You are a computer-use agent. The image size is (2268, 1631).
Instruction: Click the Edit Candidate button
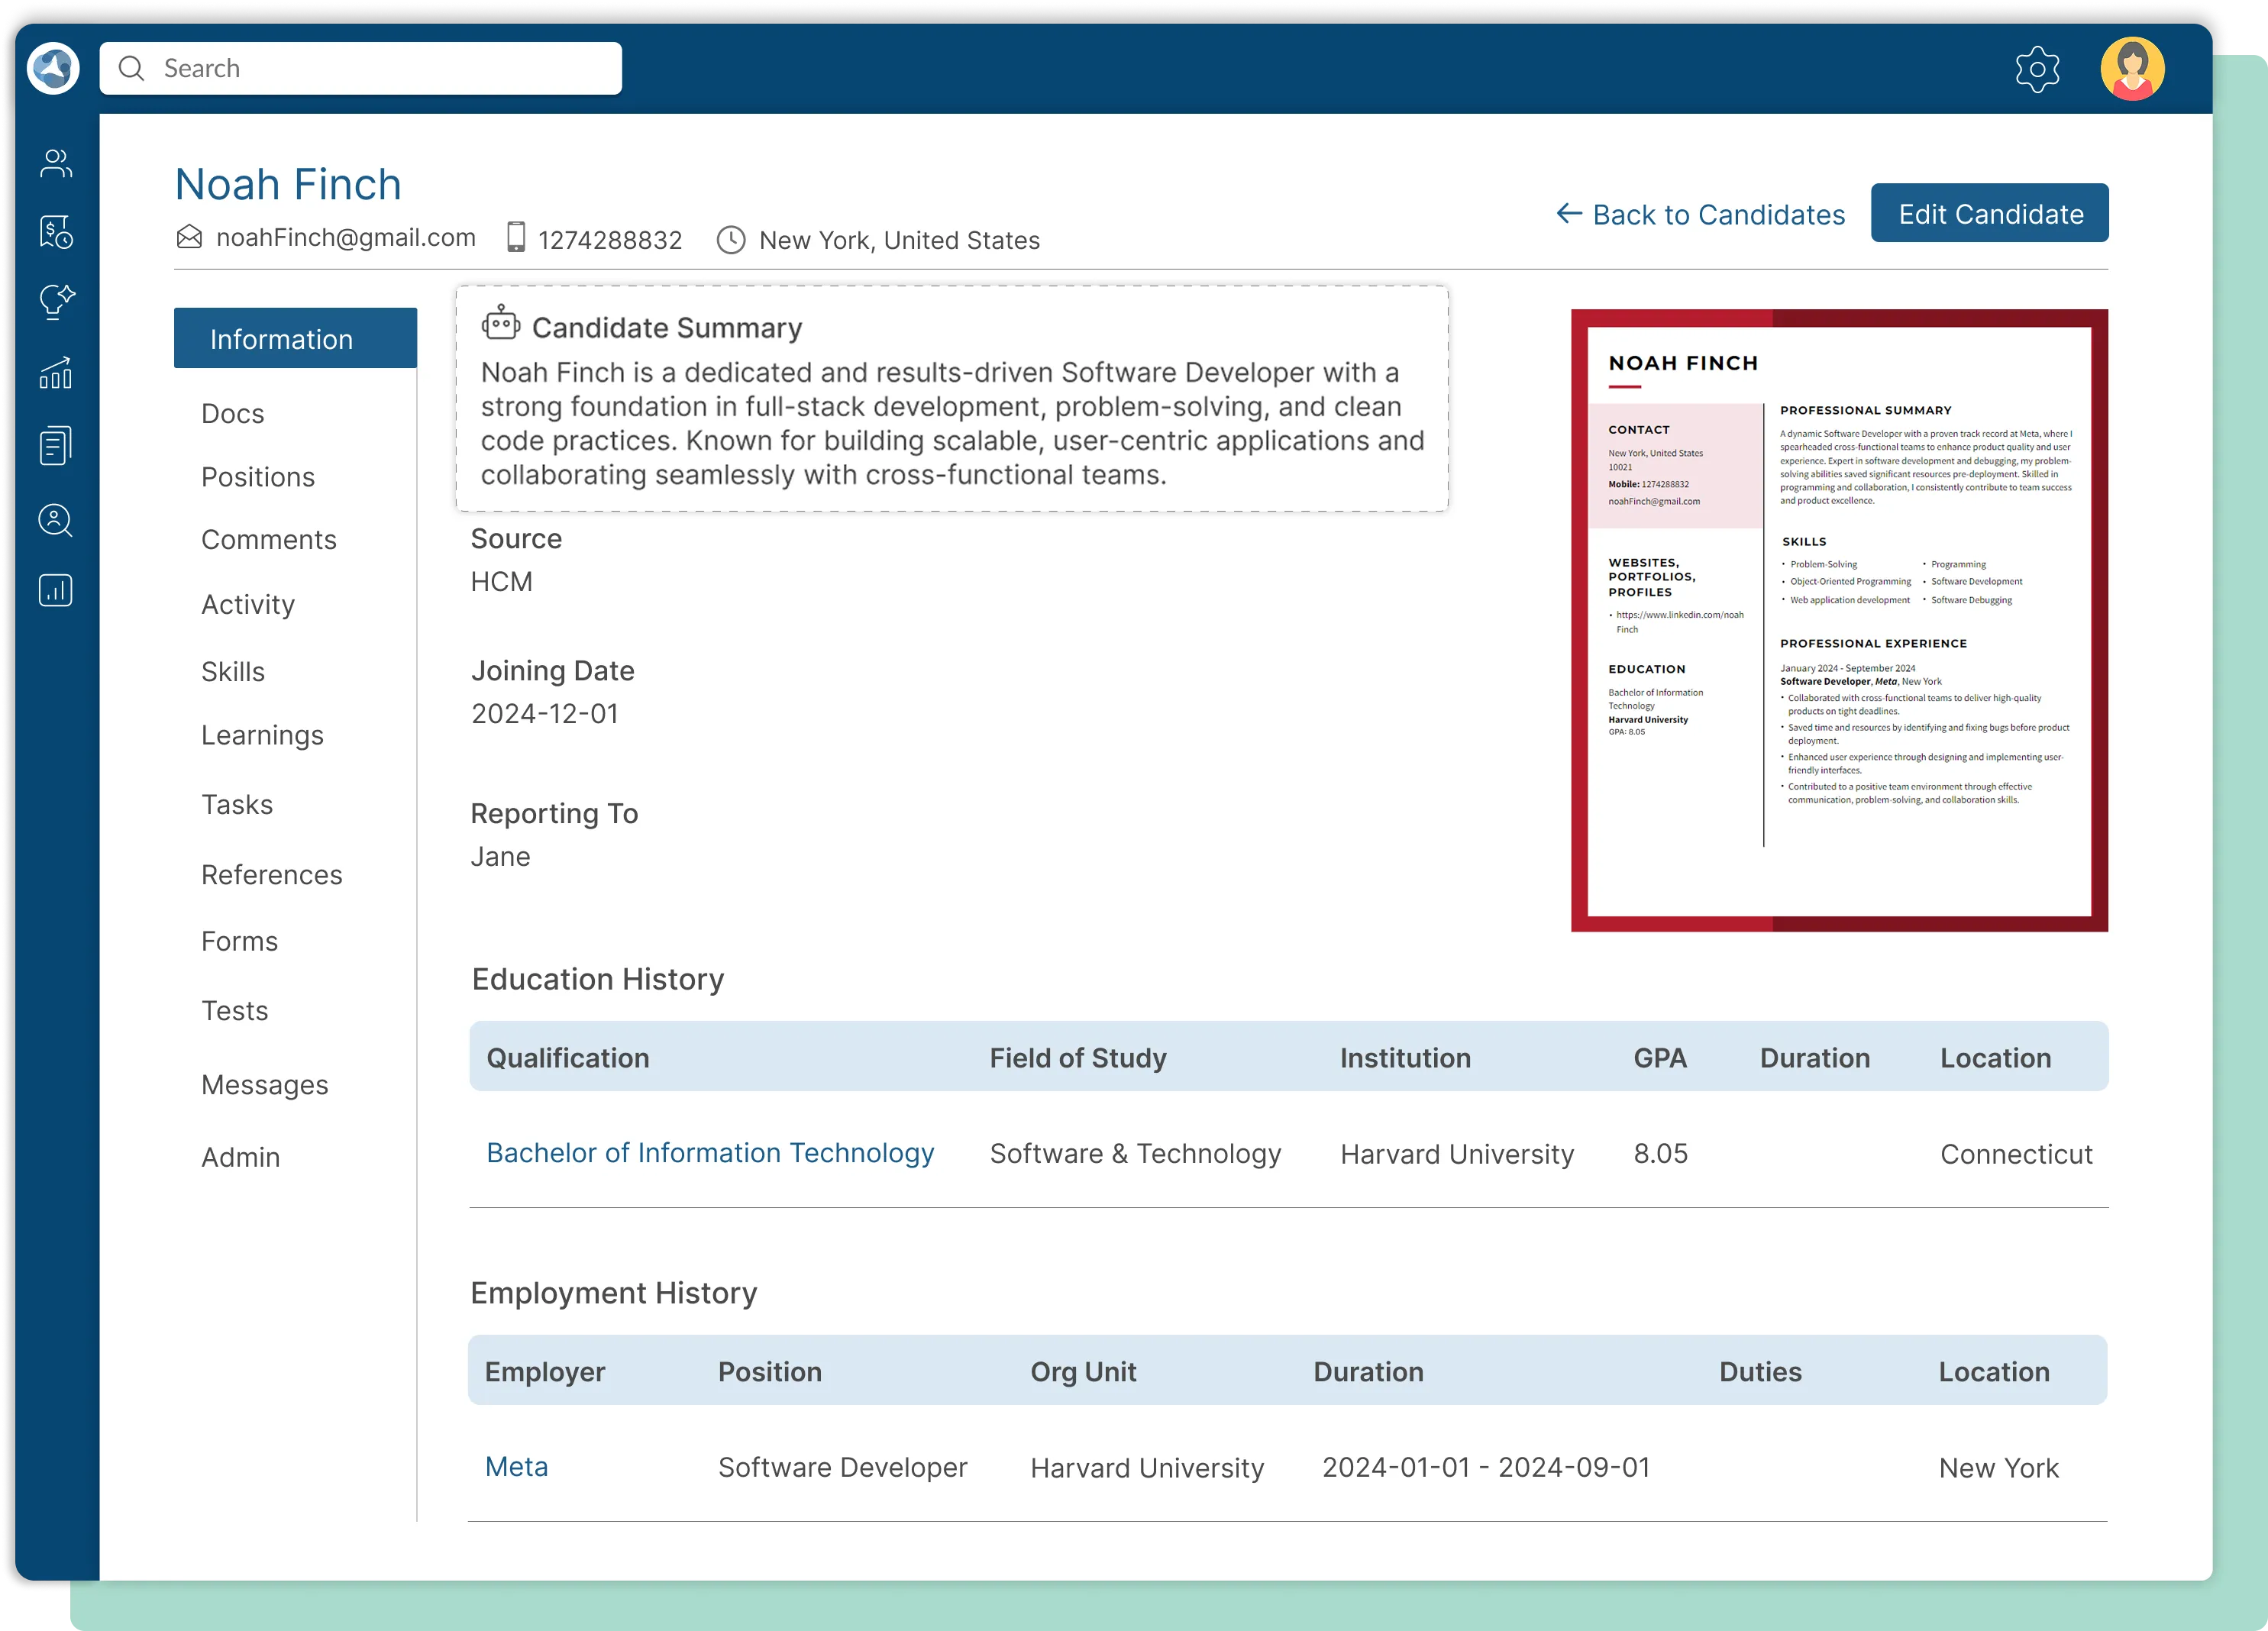coord(1989,212)
